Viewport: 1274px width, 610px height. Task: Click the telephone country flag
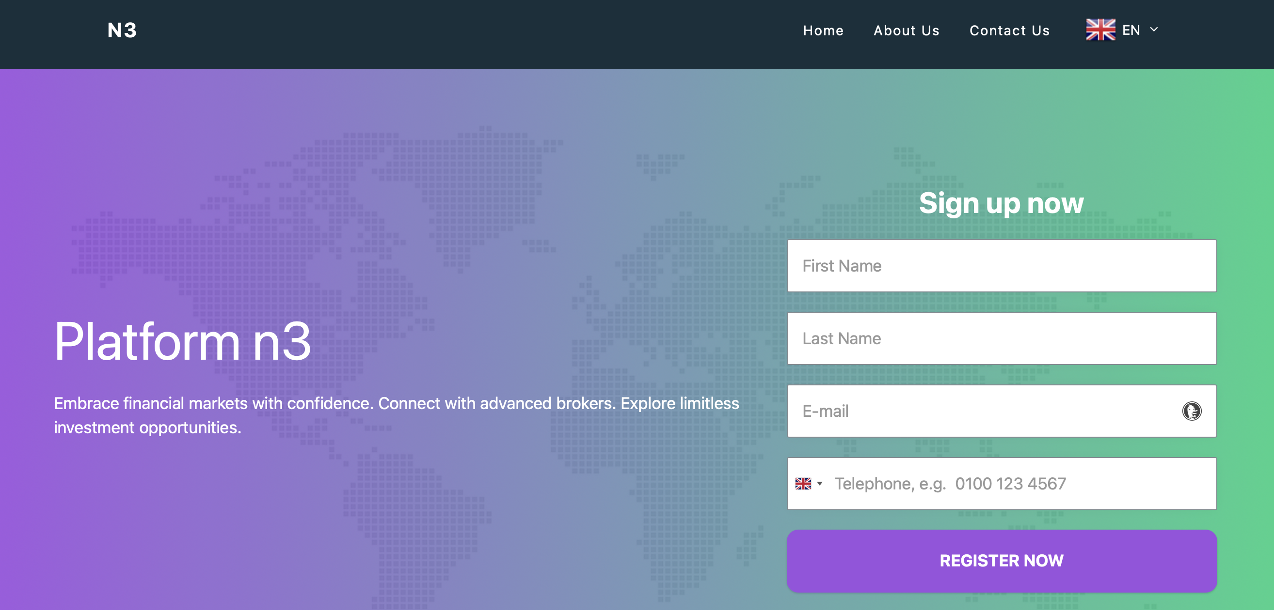(x=803, y=484)
